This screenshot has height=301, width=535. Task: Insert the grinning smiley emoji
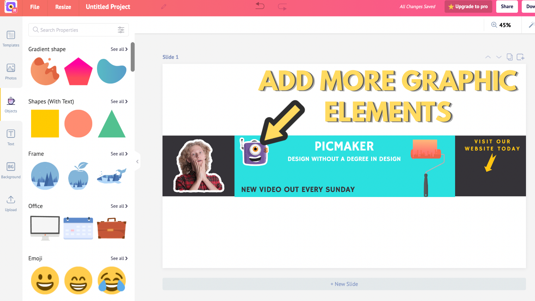[45, 280]
